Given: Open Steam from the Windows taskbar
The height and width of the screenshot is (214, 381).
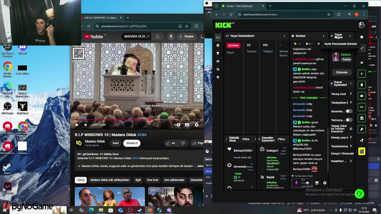Looking at the screenshot, I should 140,210.
